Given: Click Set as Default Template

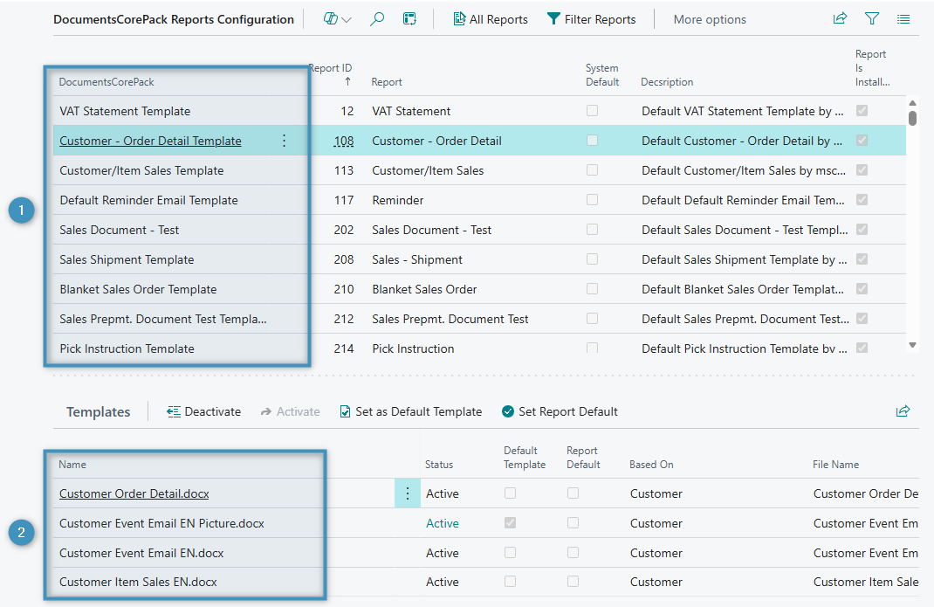Looking at the screenshot, I should click(410, 411).
